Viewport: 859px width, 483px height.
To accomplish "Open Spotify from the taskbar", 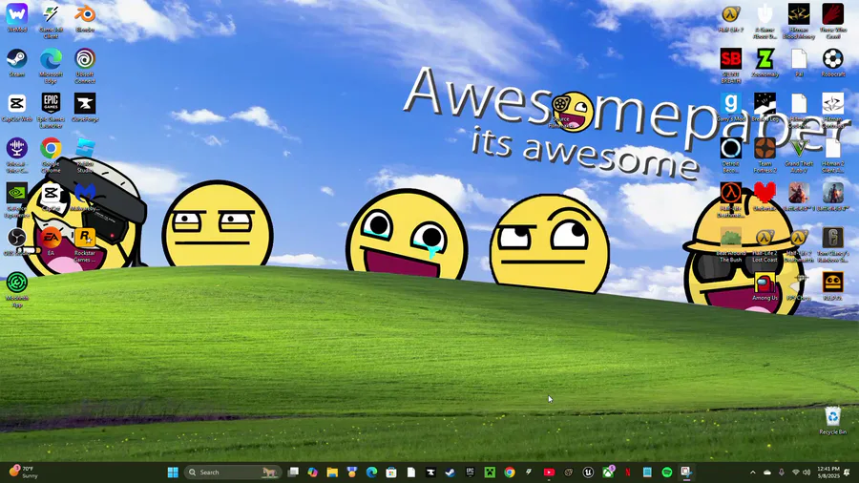I will [x=667, y=472].
